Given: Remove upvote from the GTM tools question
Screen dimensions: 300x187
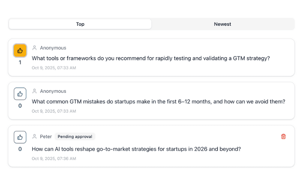Looking at the screenshot, I should coord(20,50).
